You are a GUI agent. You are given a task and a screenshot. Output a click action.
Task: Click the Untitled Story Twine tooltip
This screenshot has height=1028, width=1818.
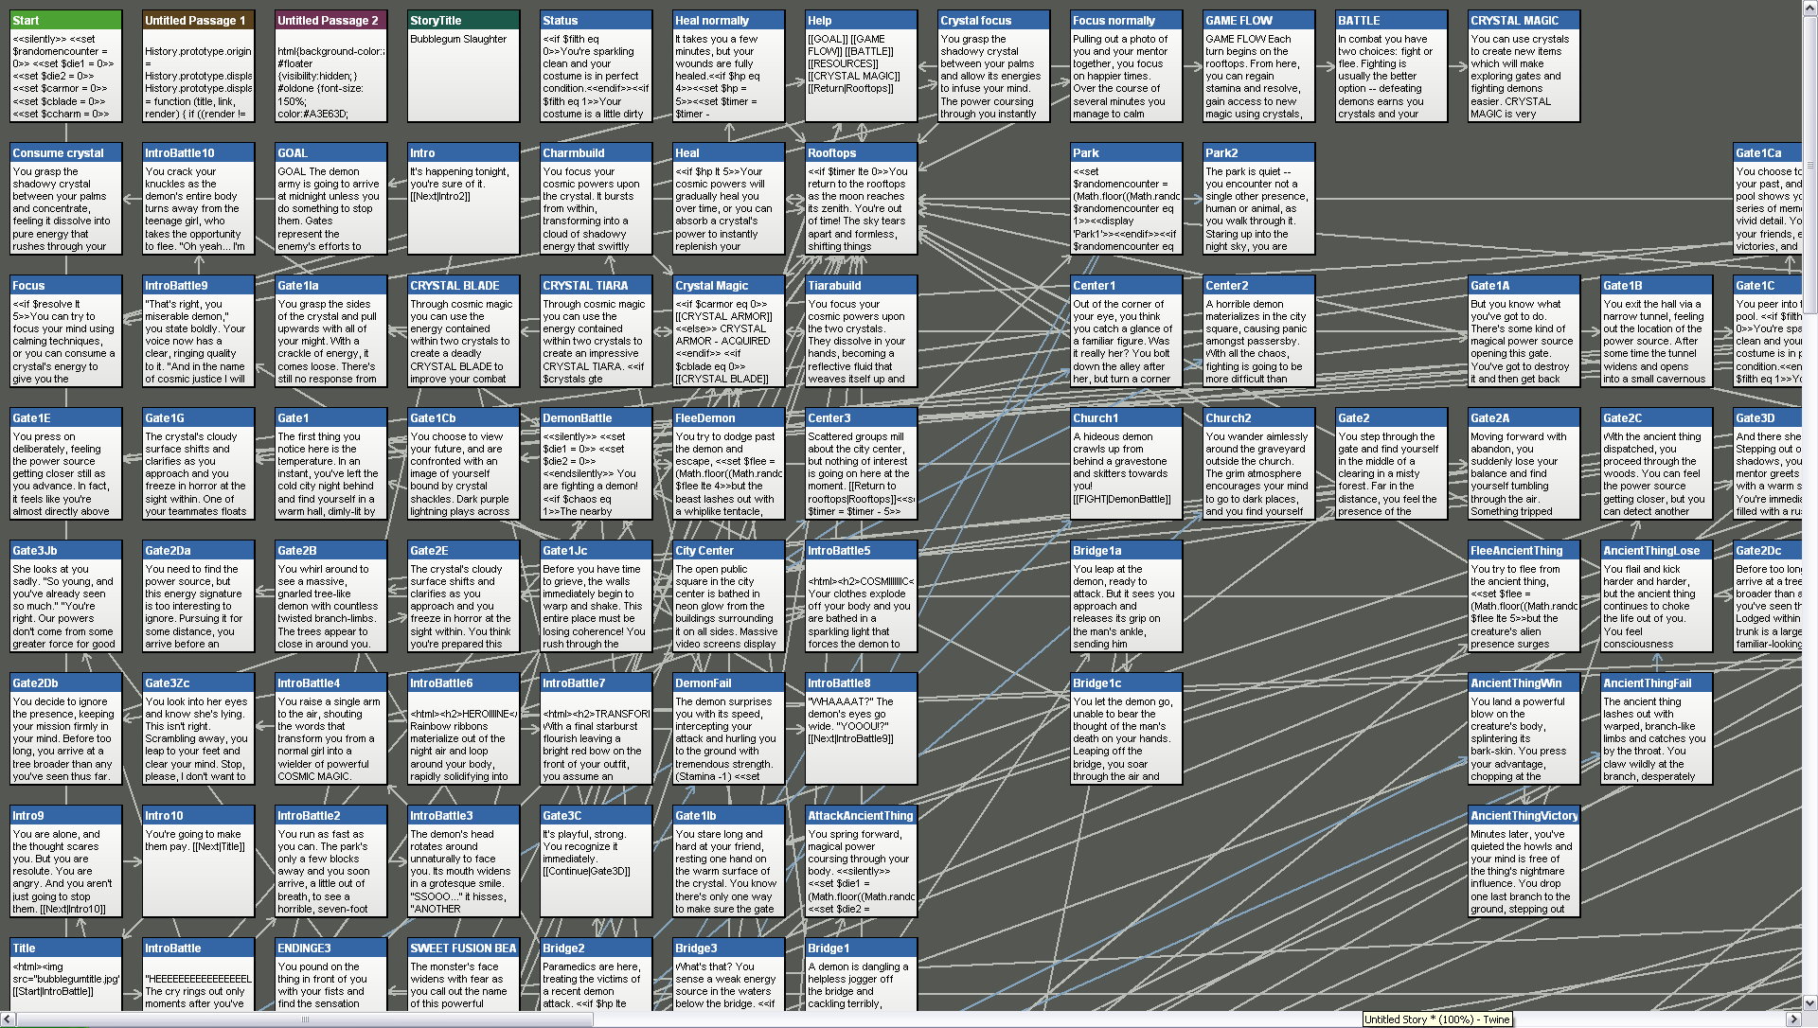(1436, 1019)
